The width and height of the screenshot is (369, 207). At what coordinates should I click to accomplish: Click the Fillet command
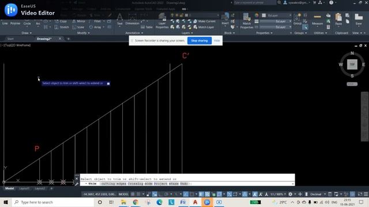[x=95, y=21]
